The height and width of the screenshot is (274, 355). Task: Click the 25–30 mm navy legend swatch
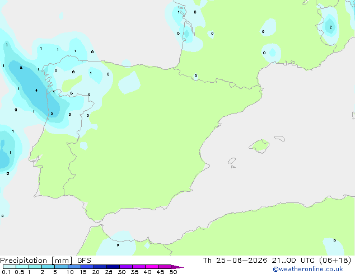coord(113,267)
